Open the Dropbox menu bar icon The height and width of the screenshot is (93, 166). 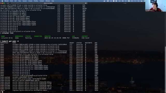pyautogui.click(x=108, y=1)
